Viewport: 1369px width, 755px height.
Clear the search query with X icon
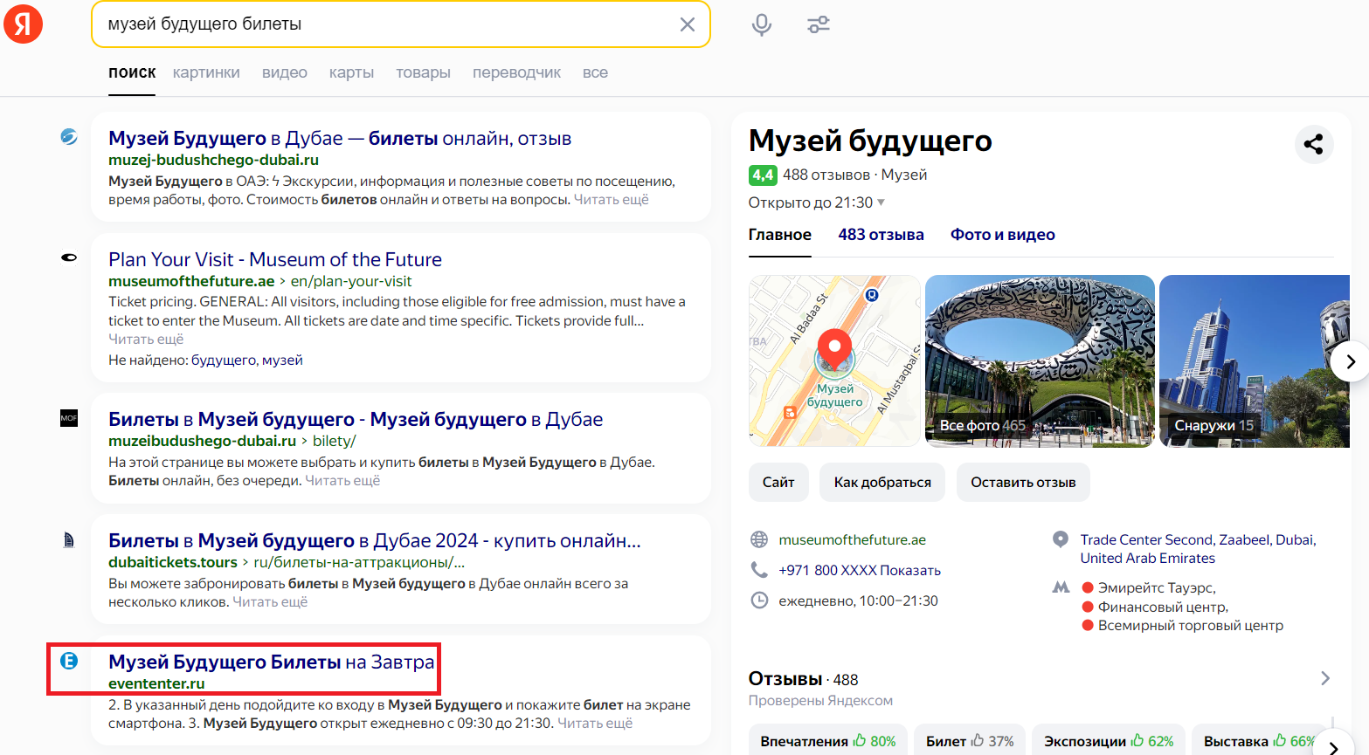688,24
